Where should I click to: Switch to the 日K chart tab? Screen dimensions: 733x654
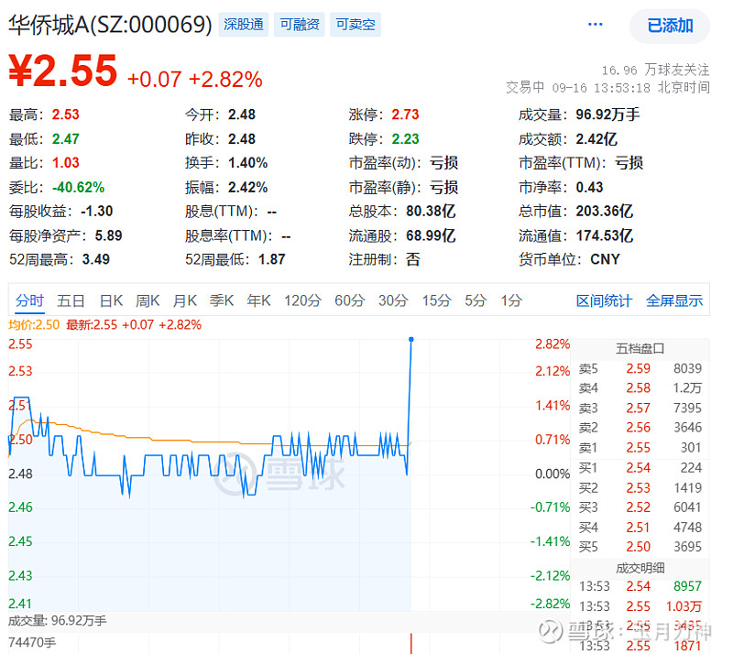111,300
